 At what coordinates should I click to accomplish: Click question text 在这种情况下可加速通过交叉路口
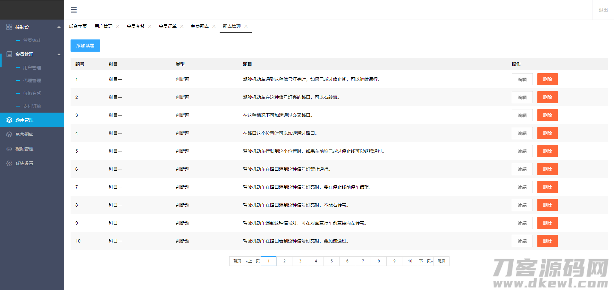[278, 115]
